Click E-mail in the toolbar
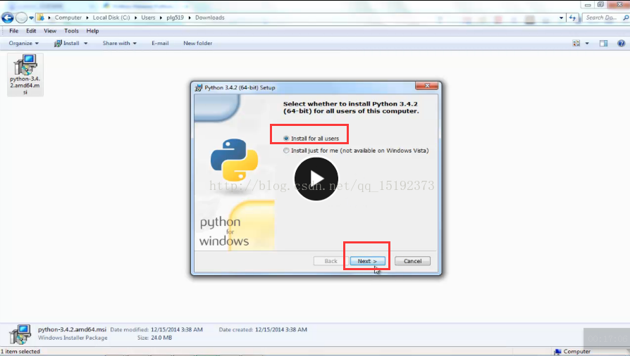 click(x=160, y=44)
